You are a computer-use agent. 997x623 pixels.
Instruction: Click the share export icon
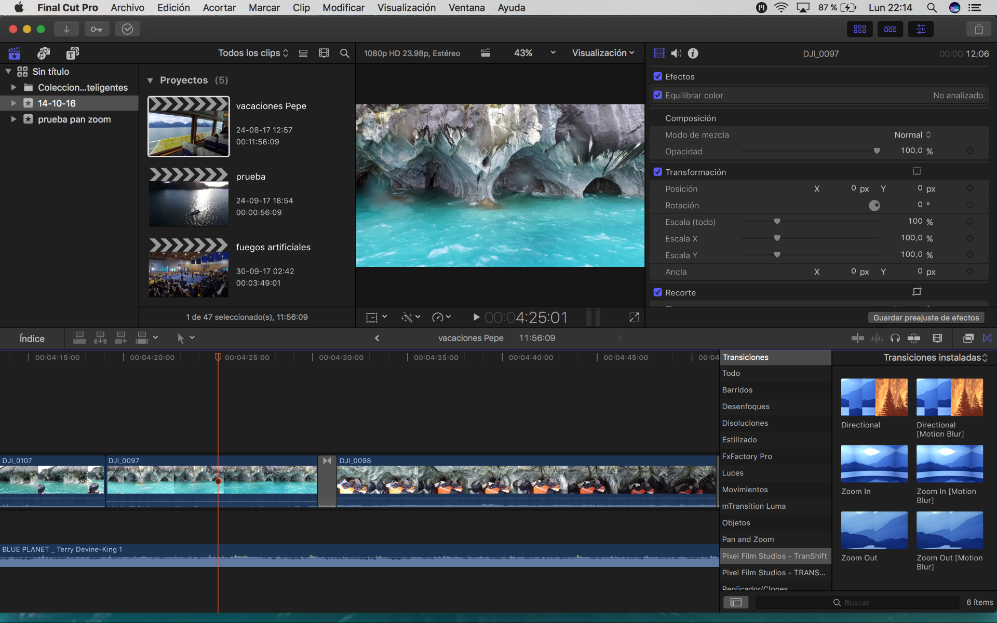[978, 29]
